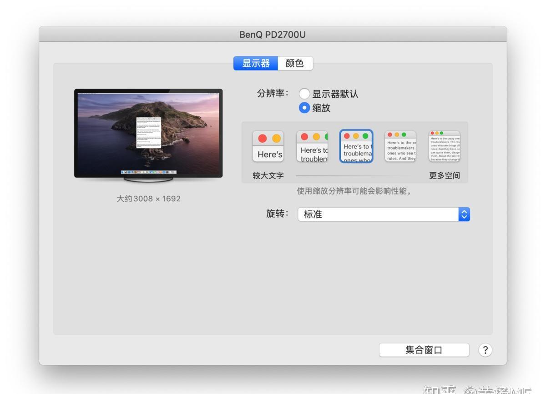Click the 分辨率 label

pyautogui.click(x=273, y=94)
